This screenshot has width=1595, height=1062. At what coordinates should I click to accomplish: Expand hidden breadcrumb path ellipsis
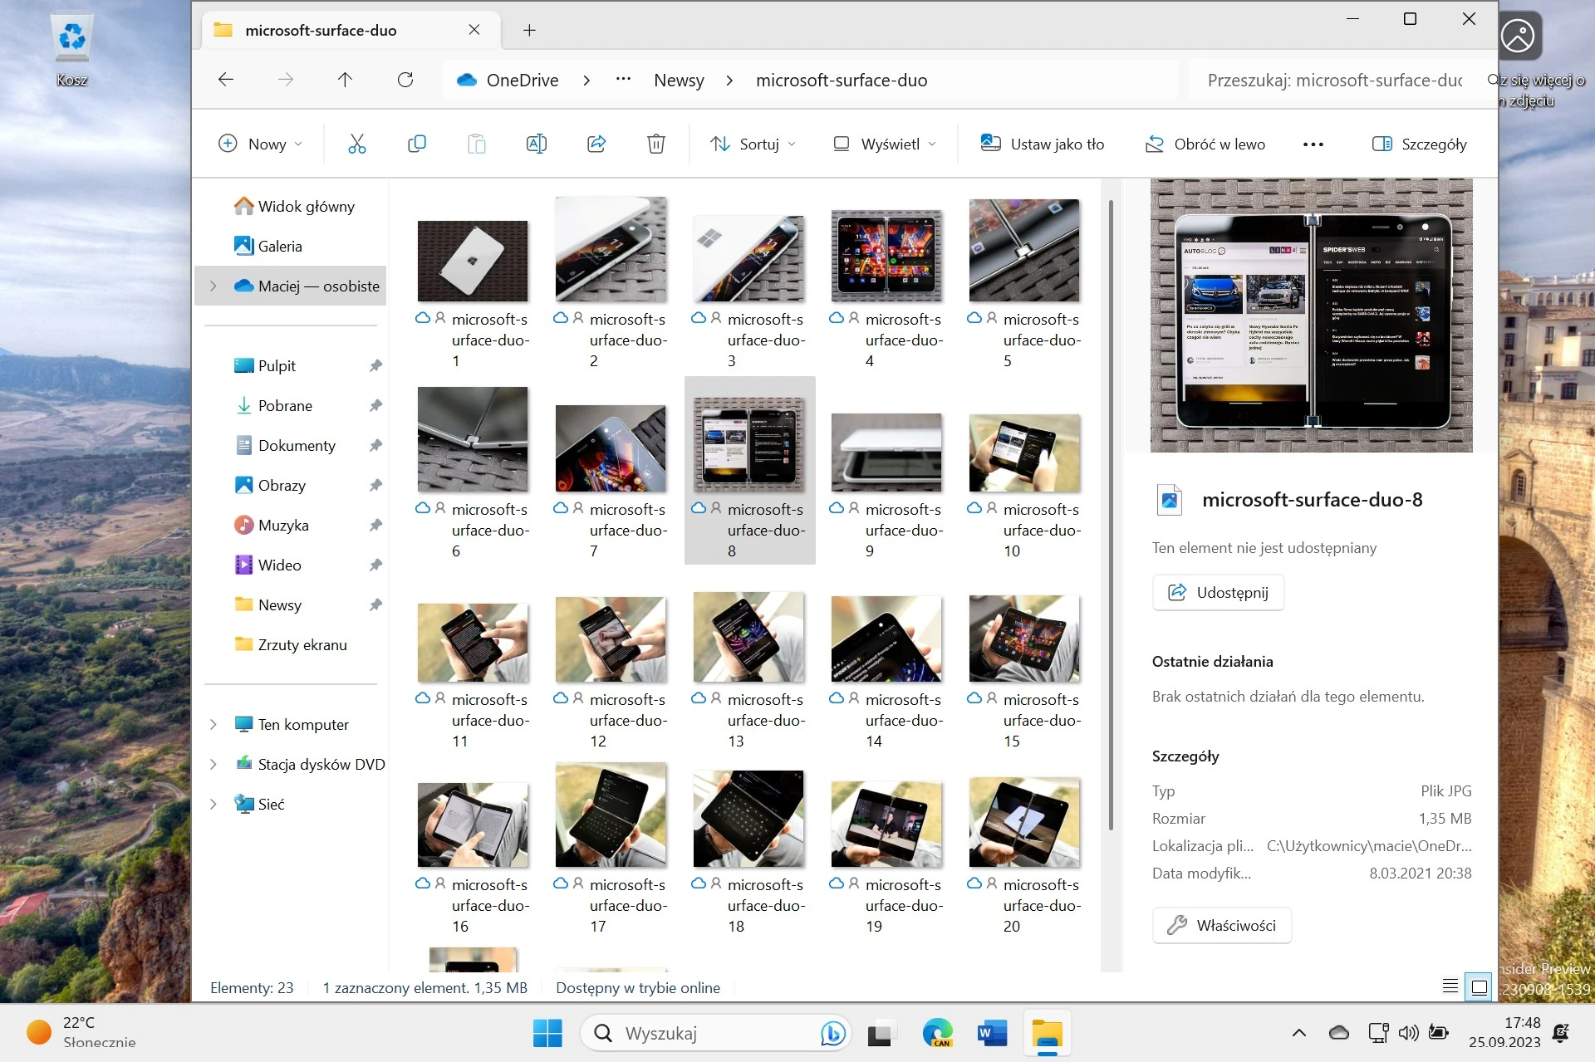pyautogui.click(x=623, y=80)
